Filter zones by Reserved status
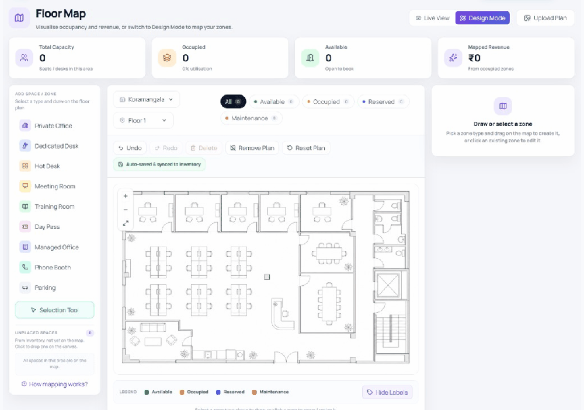Image resolution: width=584 pixels, height=410 pixels. tap(383, 101)
